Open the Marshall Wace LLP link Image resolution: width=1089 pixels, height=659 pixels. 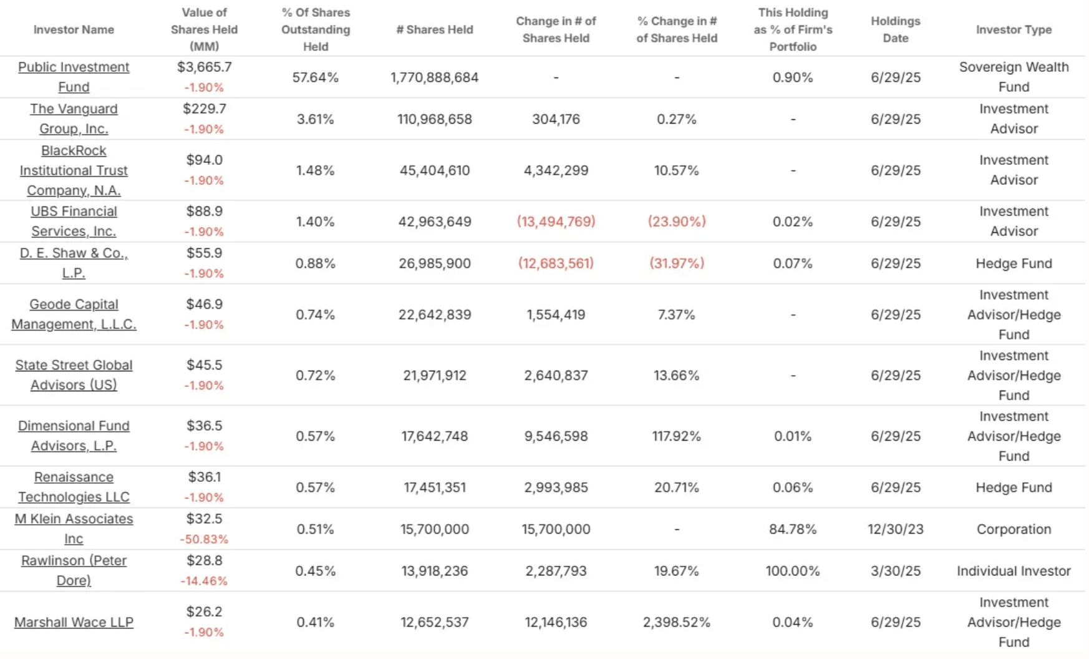(x=74, y=622)
